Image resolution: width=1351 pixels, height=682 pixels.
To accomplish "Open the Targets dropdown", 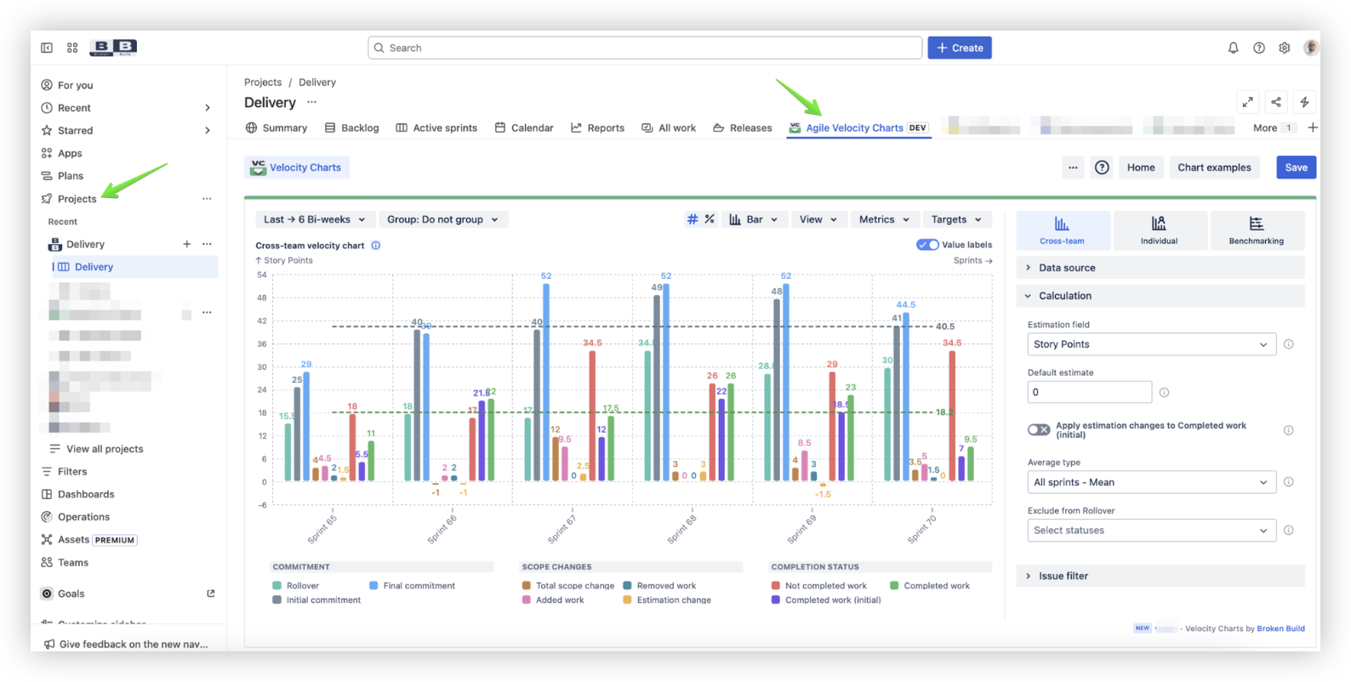I will [x=955, y=219].
